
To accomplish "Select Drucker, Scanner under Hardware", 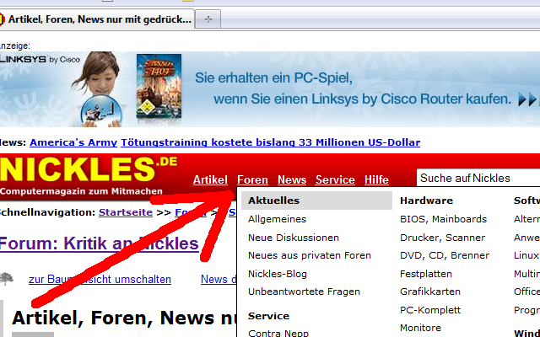I will click(442, 238).
